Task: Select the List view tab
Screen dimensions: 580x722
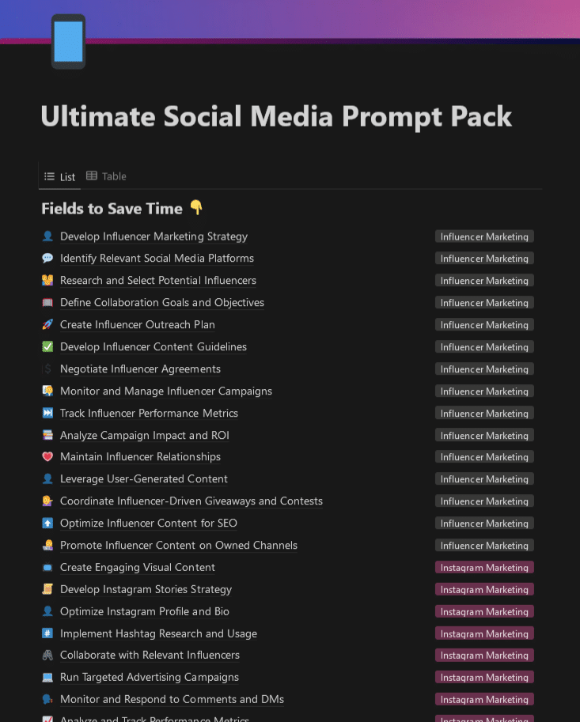Action: click(60, 176)
